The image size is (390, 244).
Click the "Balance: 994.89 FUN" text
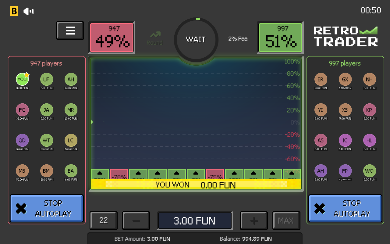pyautogui.click(x=246, y=239)
